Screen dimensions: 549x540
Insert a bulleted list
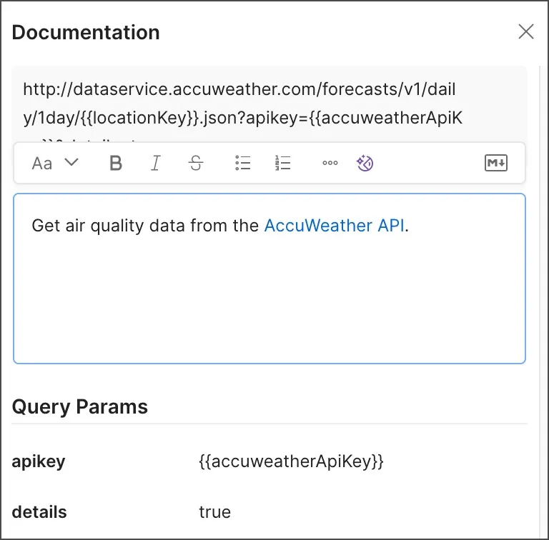(x=242, y=164)
